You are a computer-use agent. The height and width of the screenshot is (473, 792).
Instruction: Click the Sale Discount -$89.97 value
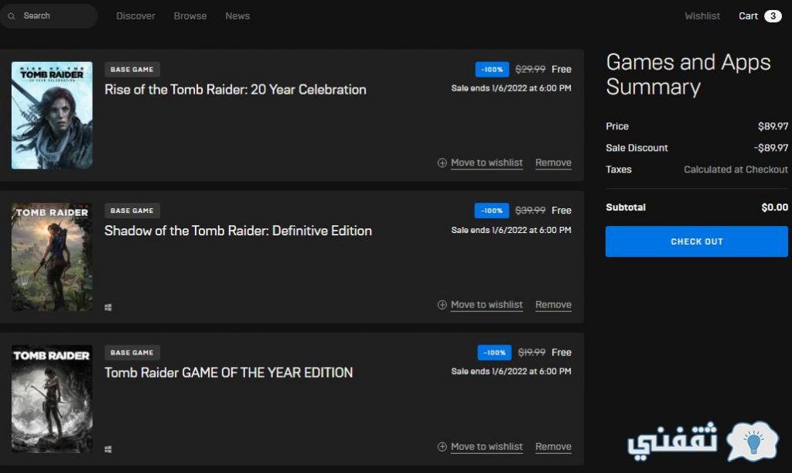pos(771,148)
